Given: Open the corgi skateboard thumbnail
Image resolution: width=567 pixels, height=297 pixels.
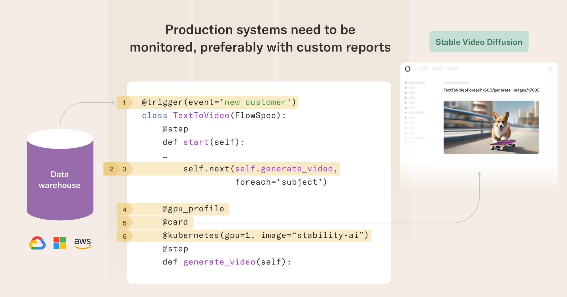Looking at the screenshot, I should click(x=491, y=127).
